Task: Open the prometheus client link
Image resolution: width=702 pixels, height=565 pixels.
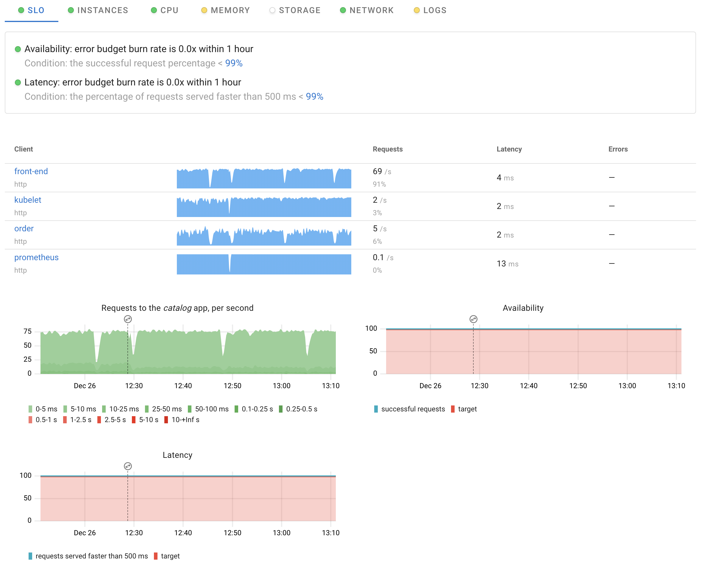Action: (x=36, y=257)
